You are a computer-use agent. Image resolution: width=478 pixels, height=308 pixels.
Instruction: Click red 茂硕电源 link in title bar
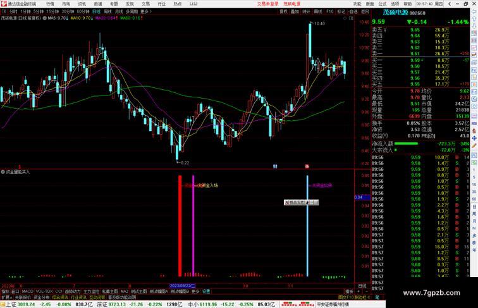coord(291,4)
